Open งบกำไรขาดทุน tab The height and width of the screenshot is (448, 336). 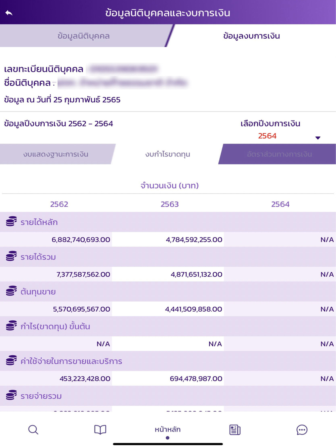(167, 154)
